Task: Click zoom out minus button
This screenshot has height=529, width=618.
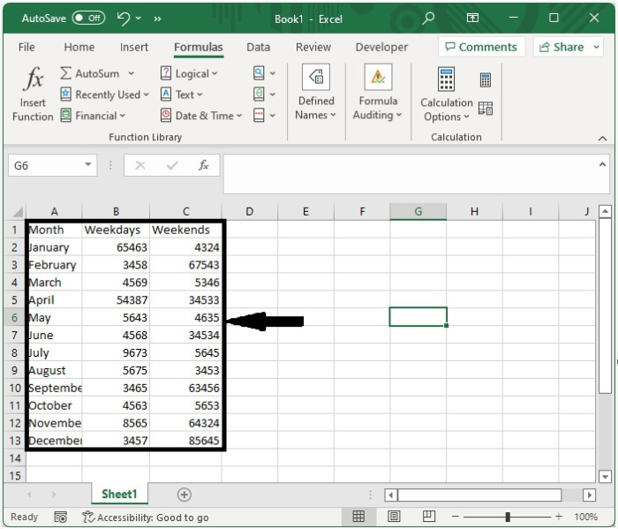Action: point(456,517)
